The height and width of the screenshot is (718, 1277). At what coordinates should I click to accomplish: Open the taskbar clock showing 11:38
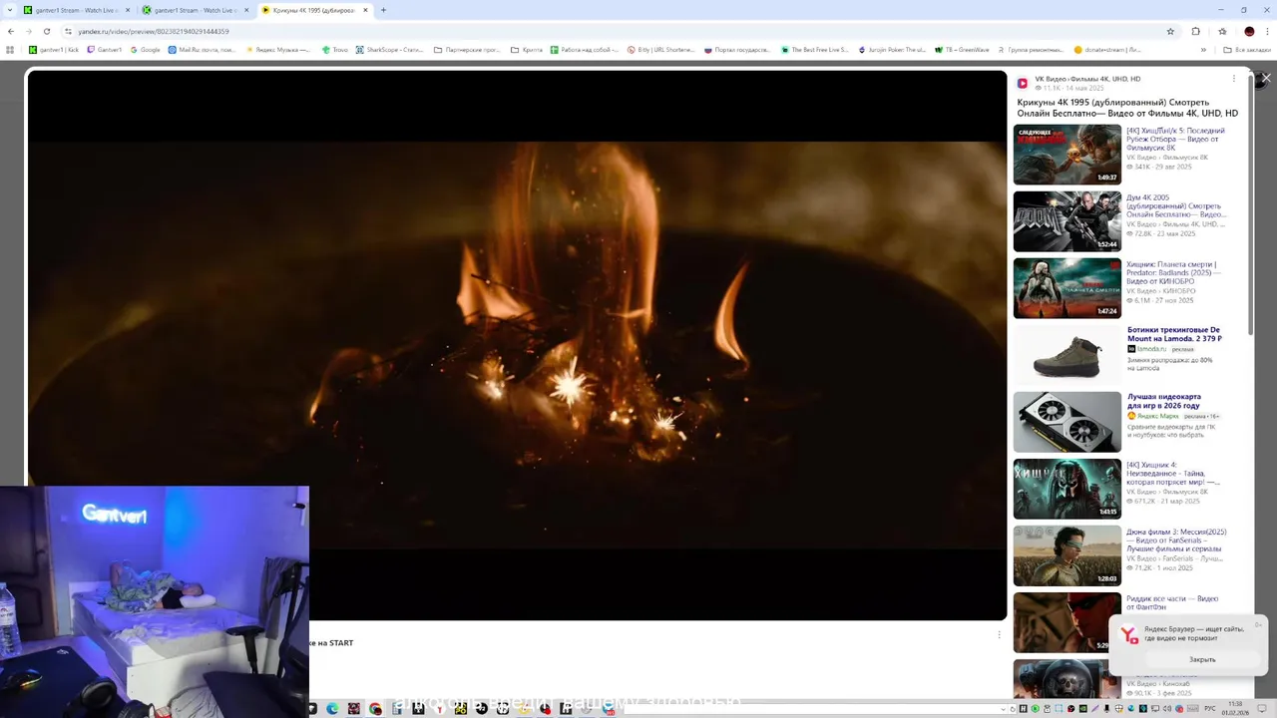click(1235, 708)
